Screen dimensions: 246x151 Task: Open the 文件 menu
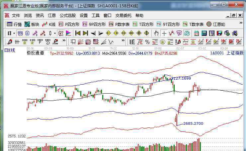point(16,16)
